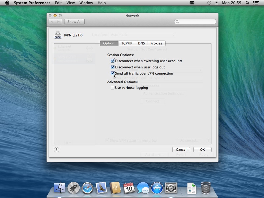This screenshot has width=264, height=198.
Task: Open Finder from the Dock
Action: click(60, 188)
